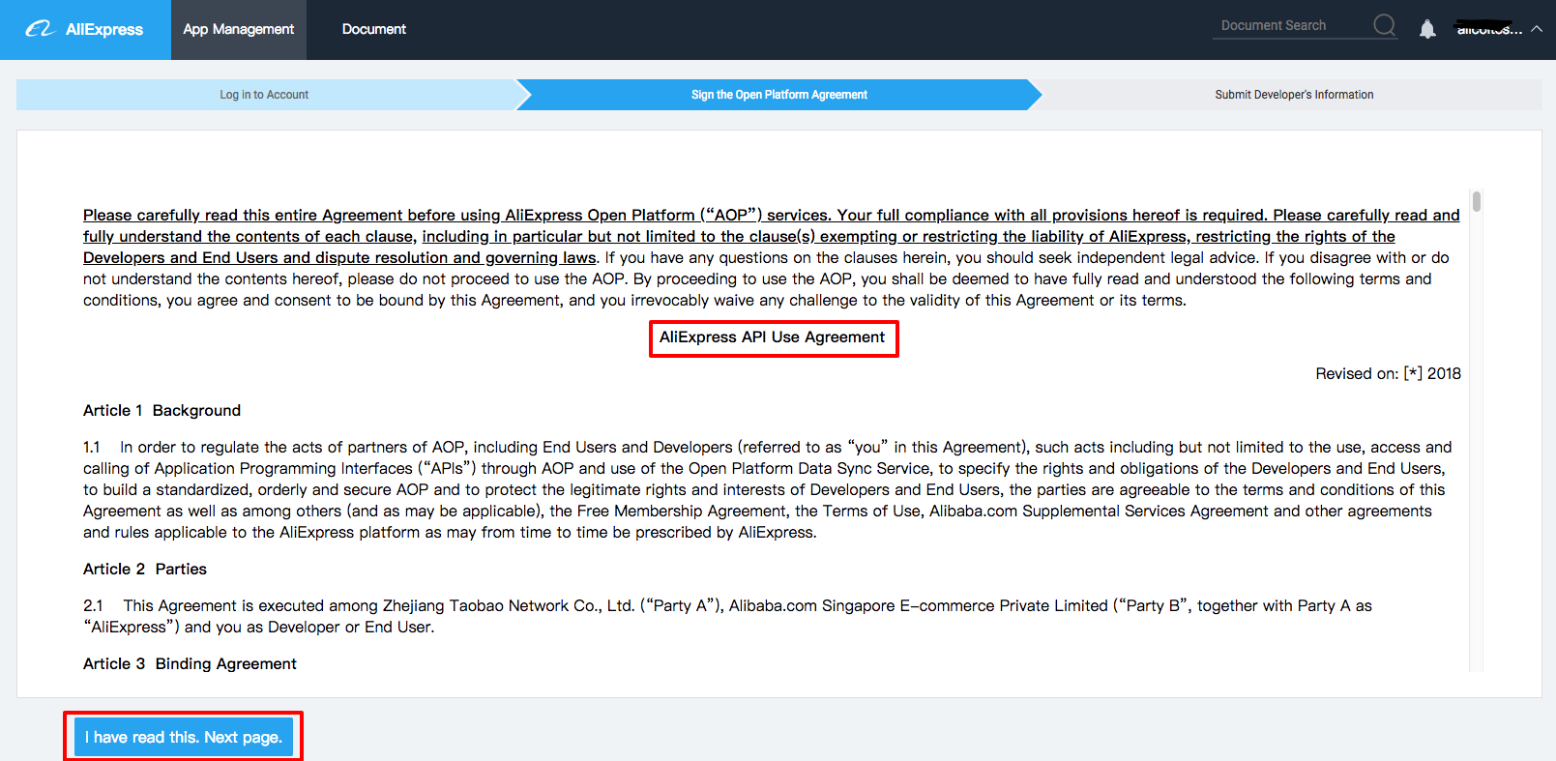Image resolution: width=1556 pixels, height=761 pixels.
Task: Expand the account name dropdown arrow
Action: tap(1537, 29)
